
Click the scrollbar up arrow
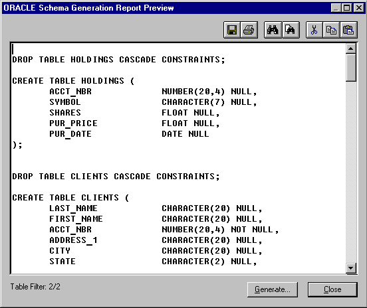click(350, 48)
